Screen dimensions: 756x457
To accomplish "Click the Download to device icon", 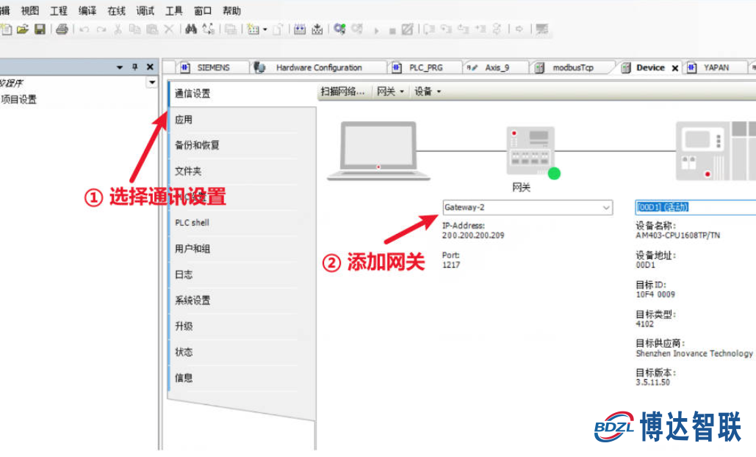I will pyautogui.click(x=317, y=29).
